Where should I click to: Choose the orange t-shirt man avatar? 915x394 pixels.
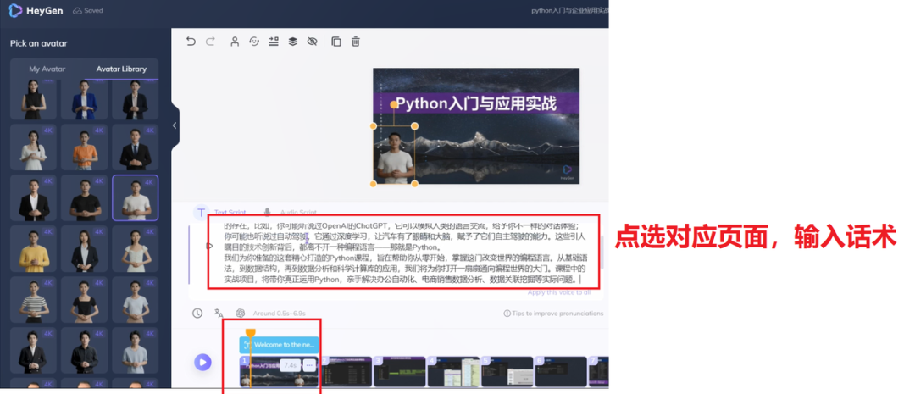(85, 147)
